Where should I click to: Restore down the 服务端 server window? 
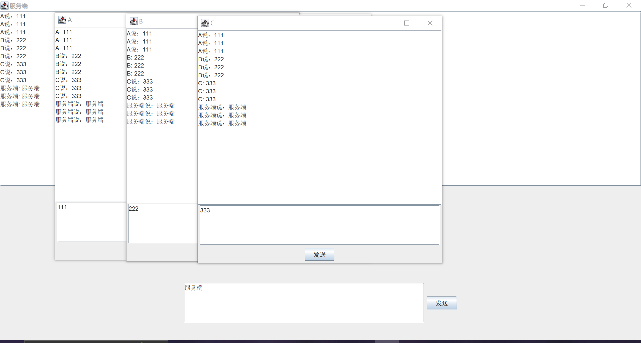[x=605, y=5]
